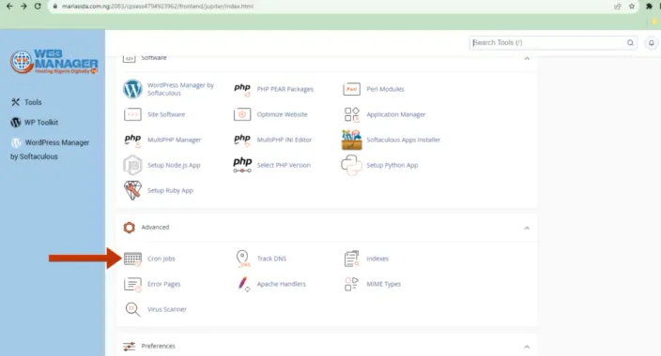Image resolution: width=661 pixels, height=356 pixels.
Task: Open the MIME Types link
Action: pos(384,284)
